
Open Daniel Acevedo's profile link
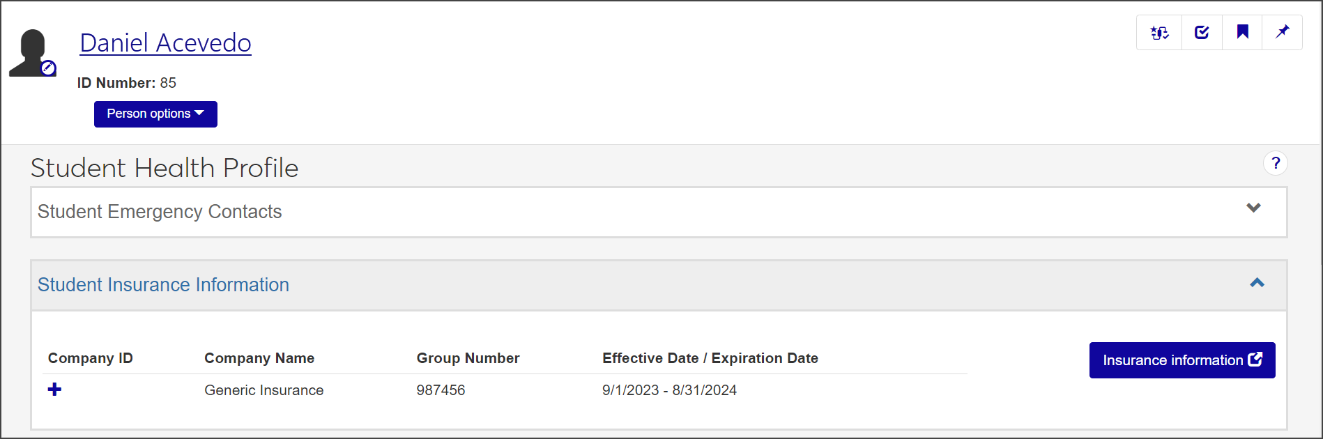(165, 43)
